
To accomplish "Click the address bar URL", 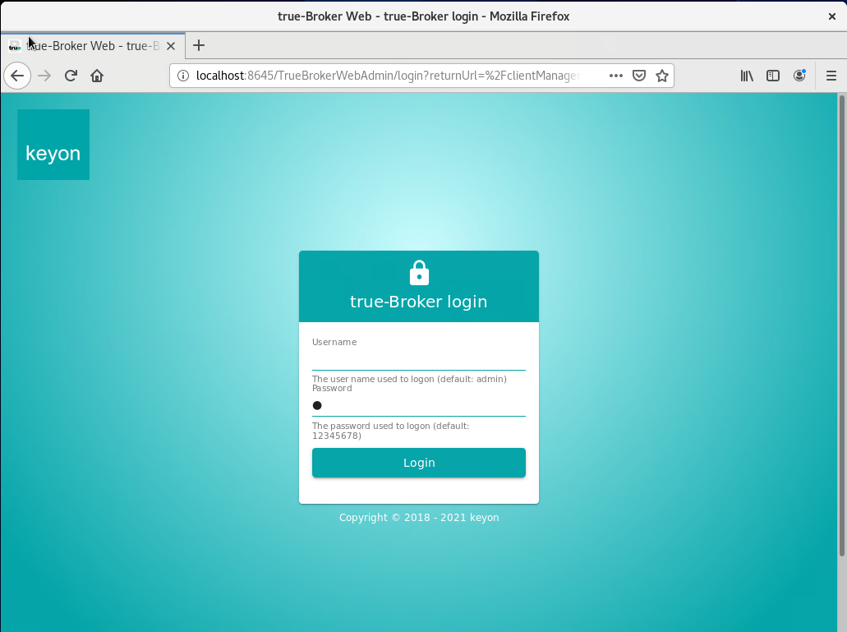I will coord(387,76).
